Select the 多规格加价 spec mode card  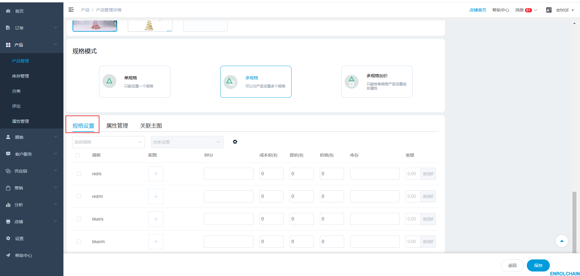coord(377,82)
